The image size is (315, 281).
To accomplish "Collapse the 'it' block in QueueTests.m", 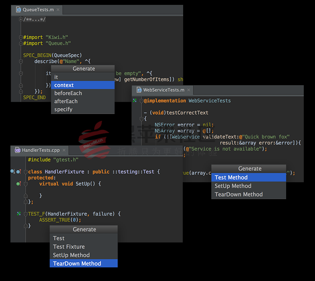I will (x=21, y=73).
